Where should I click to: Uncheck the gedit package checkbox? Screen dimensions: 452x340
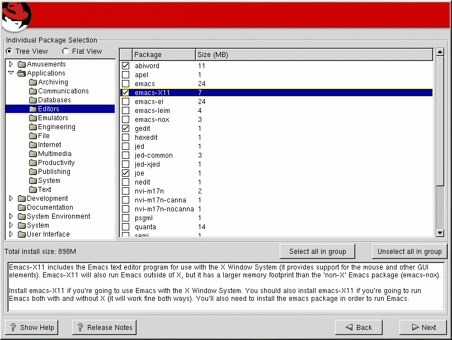point(125,128)
